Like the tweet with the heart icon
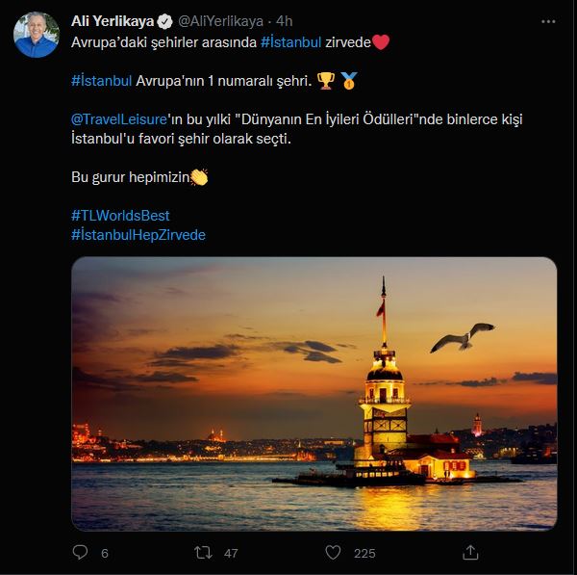The image size is (577, 575). pos(333,553)
